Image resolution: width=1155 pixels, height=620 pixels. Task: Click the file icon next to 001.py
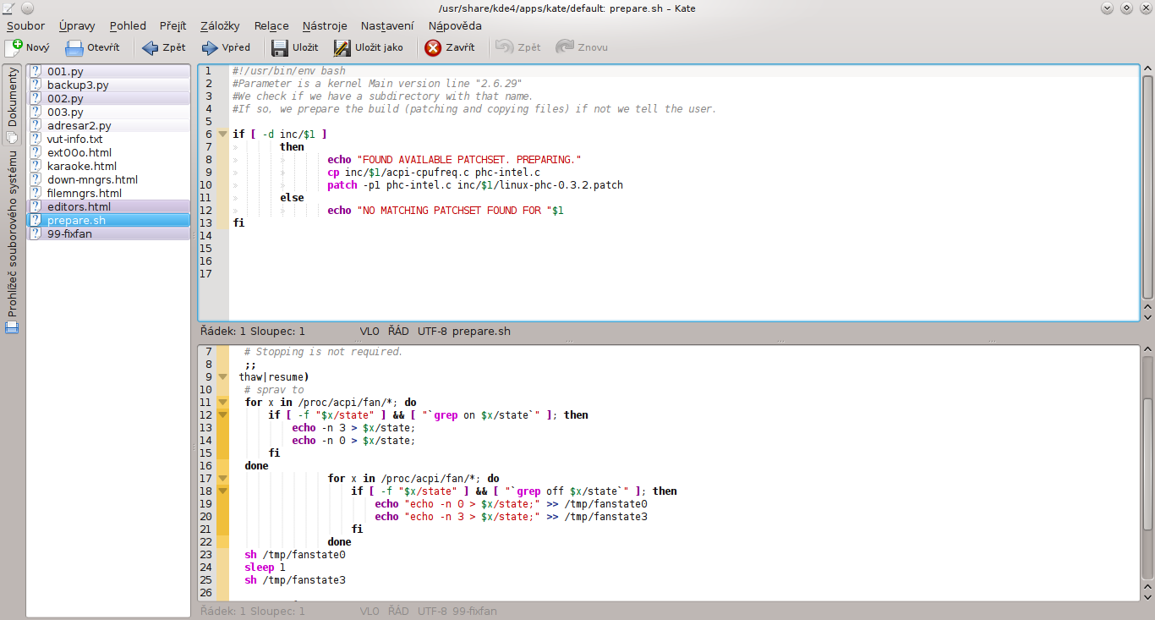(x=36, y=72)
